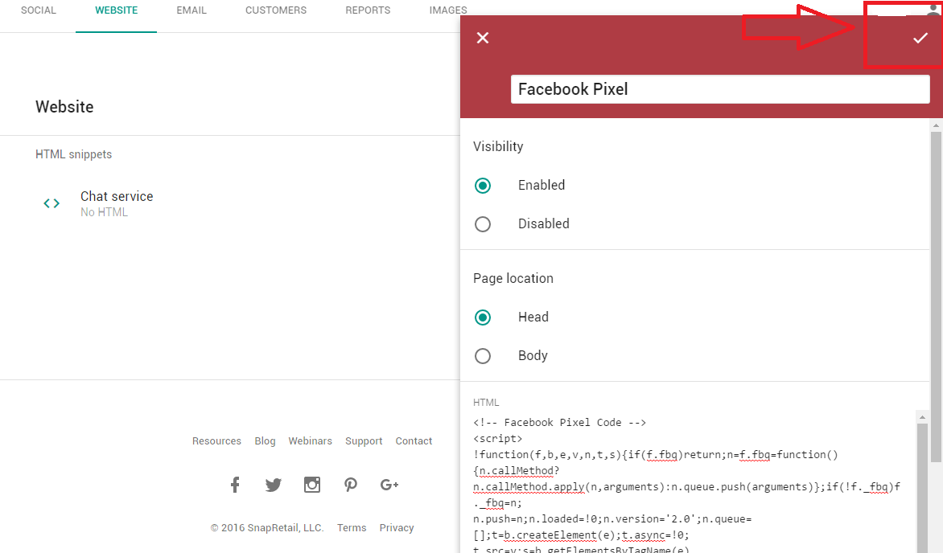Select the Disabled visibility option

point(483,224)
